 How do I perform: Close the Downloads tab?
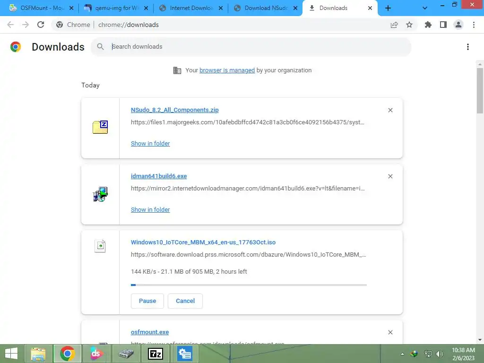point(370,8)
